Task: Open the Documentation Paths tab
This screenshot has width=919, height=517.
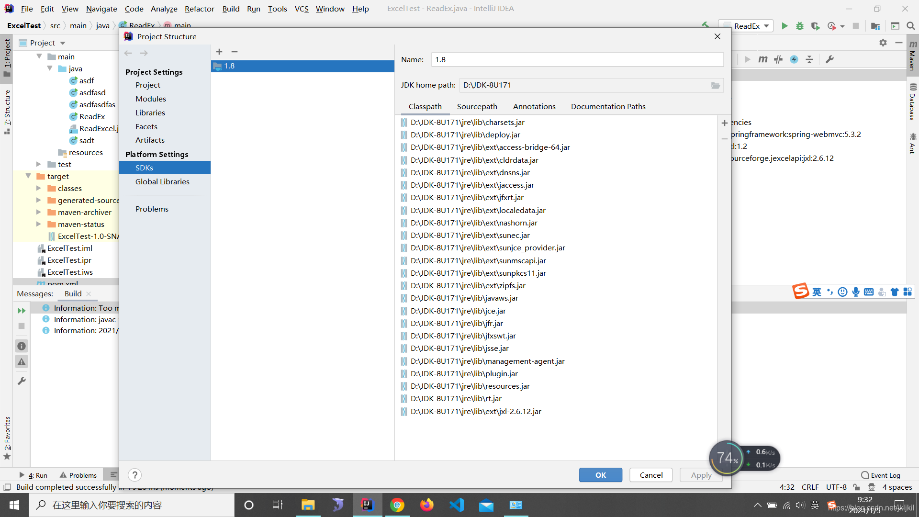Action: pyautogui.click(x=608, y=106)
